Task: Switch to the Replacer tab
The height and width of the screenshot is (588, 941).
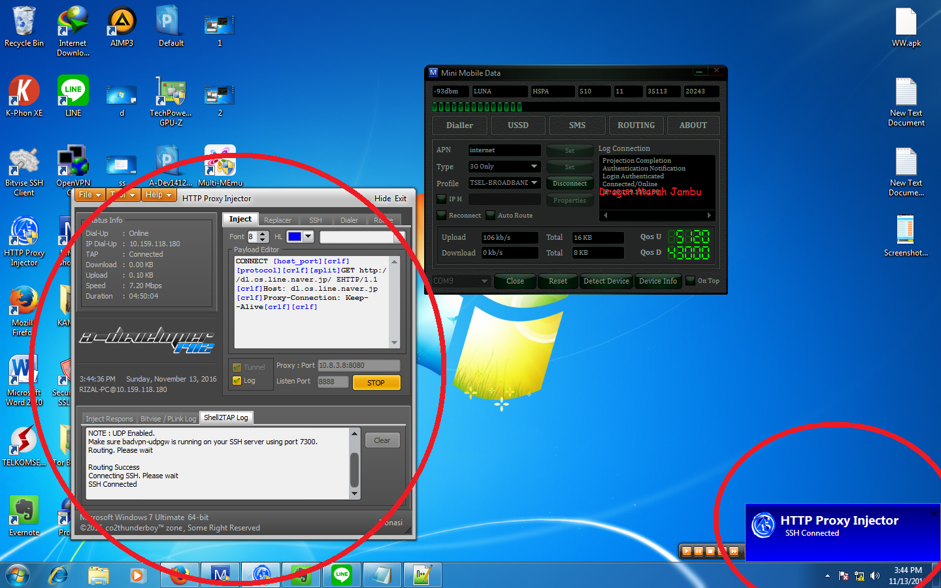Action: tap(278, 220)
